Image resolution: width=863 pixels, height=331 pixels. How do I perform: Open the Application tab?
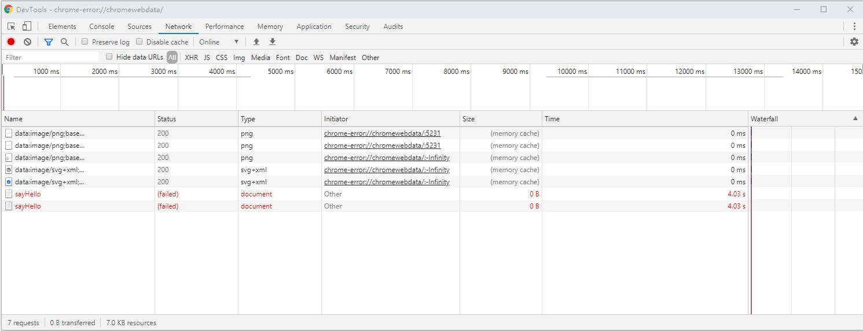coord(314,27)
